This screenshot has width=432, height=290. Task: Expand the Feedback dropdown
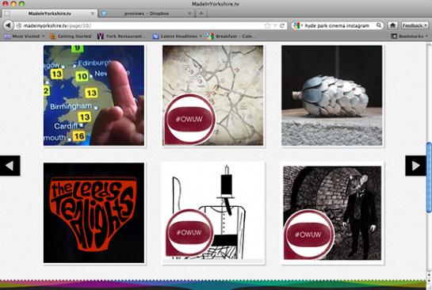[x=415, y=25]
